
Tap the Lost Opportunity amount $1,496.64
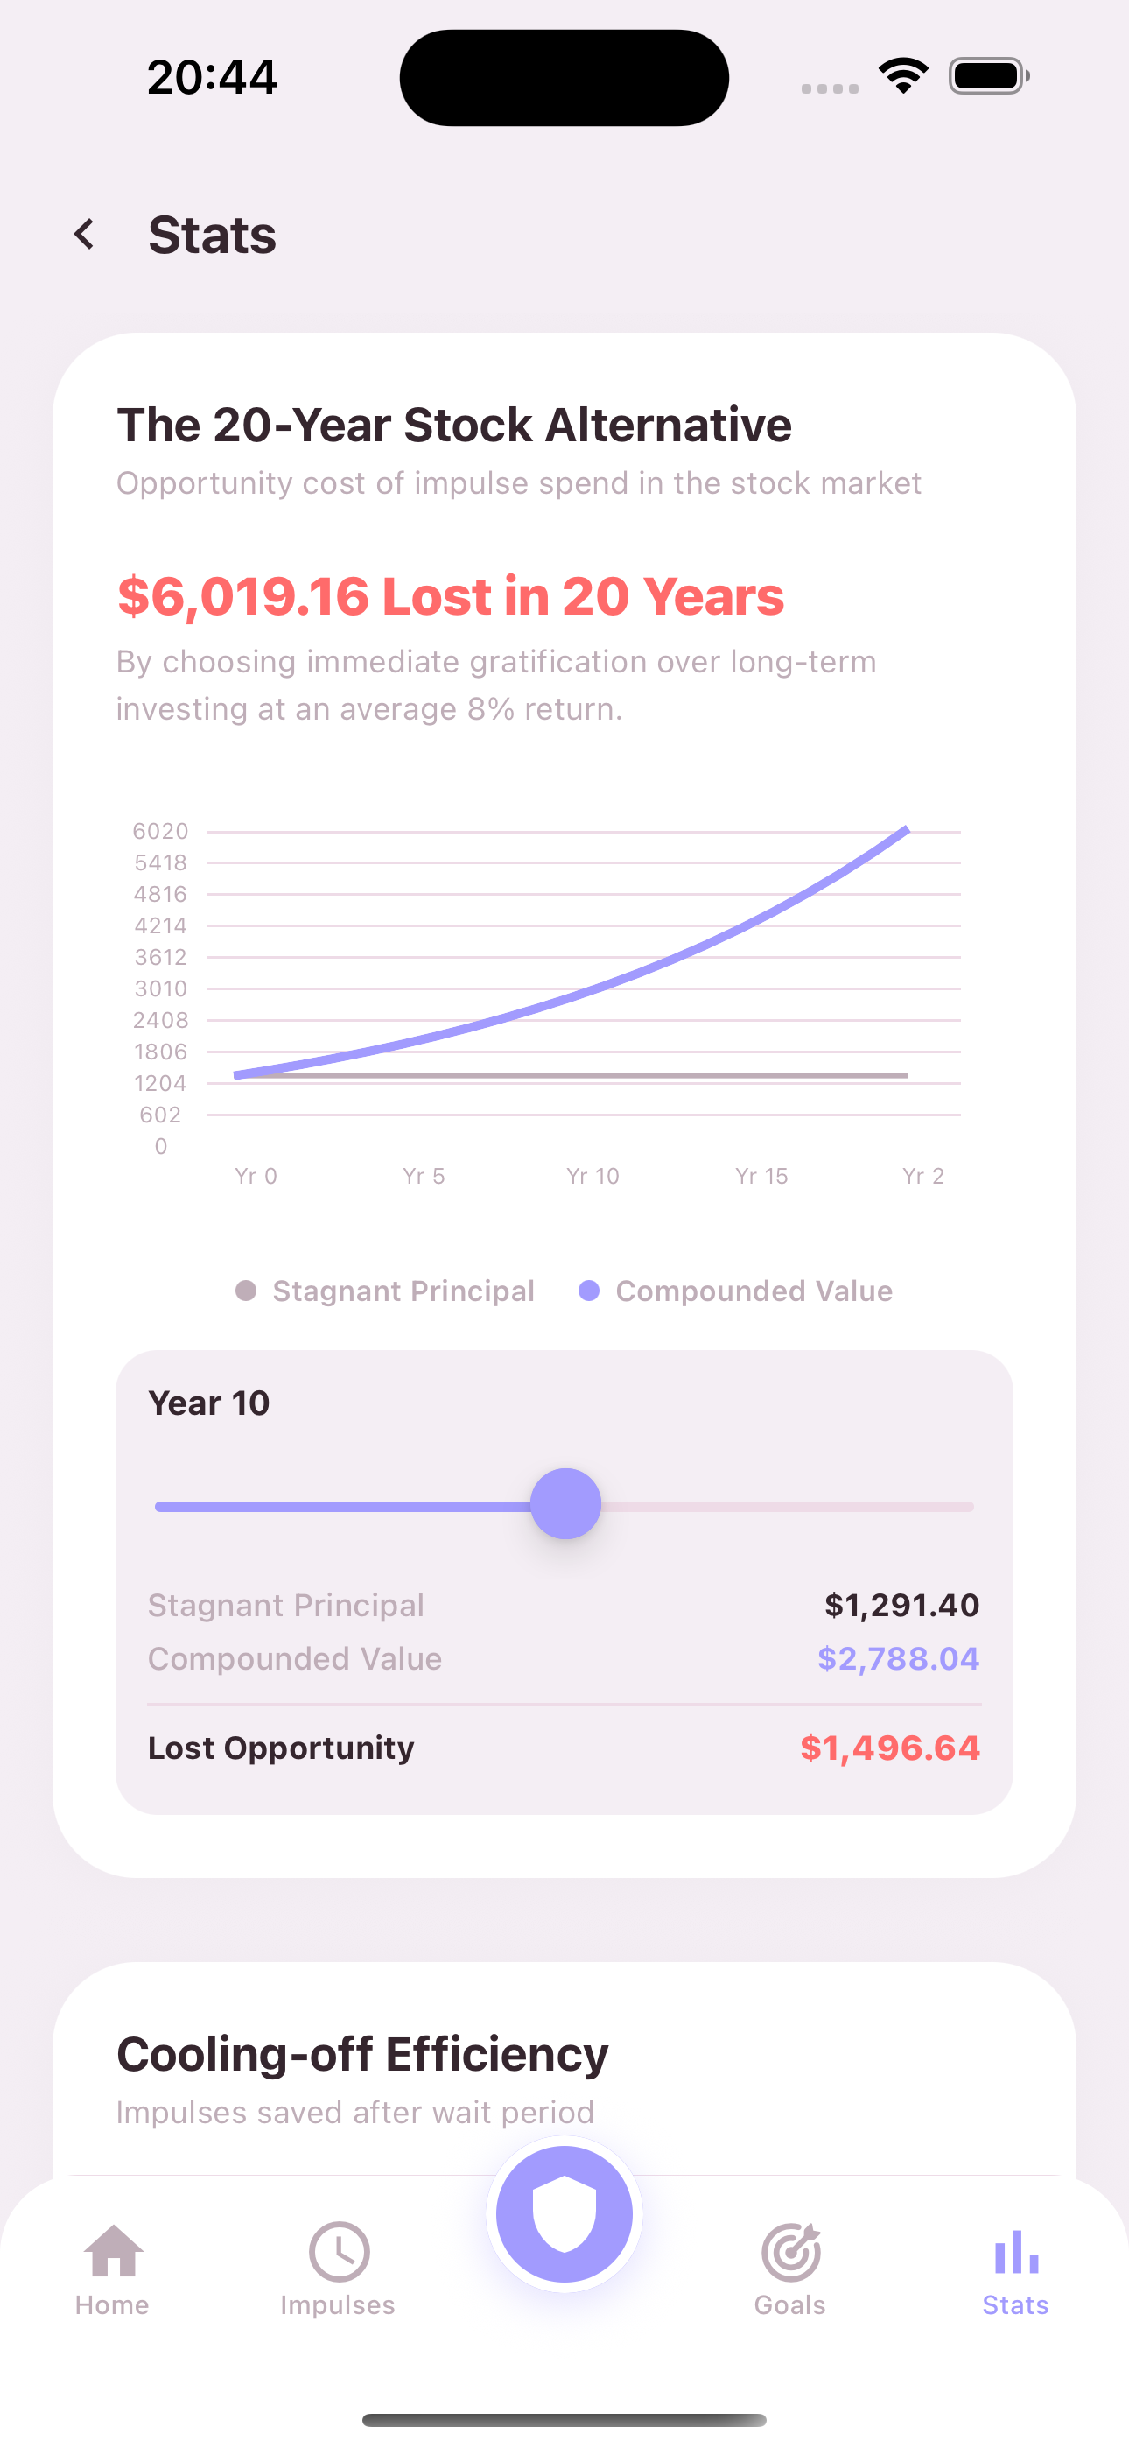coord(889,1748)
